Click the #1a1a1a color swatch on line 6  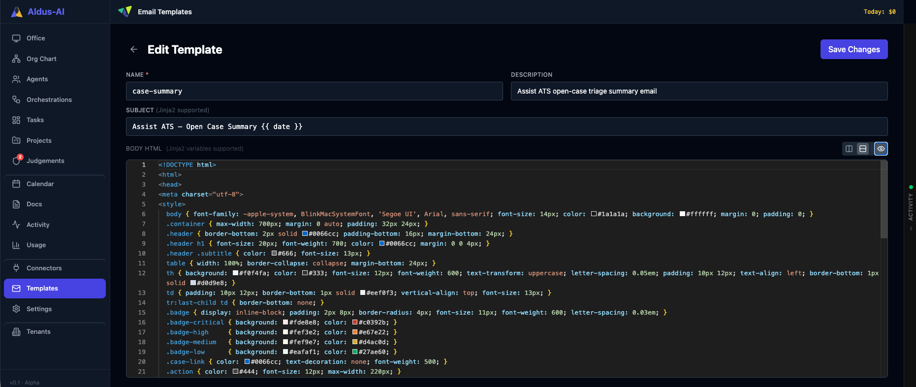coord(594,214)
